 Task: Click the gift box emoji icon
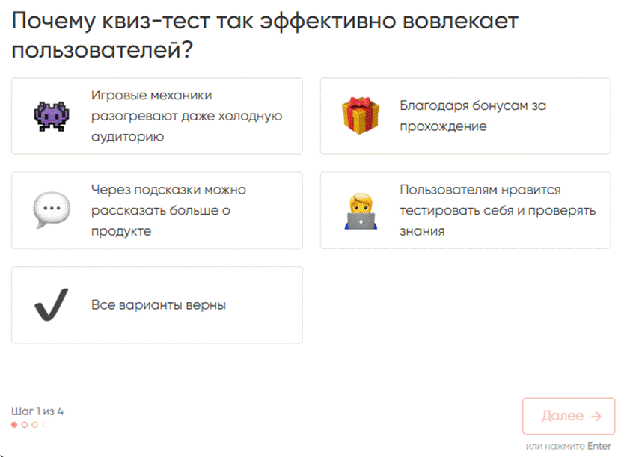(x=360, y=116)
